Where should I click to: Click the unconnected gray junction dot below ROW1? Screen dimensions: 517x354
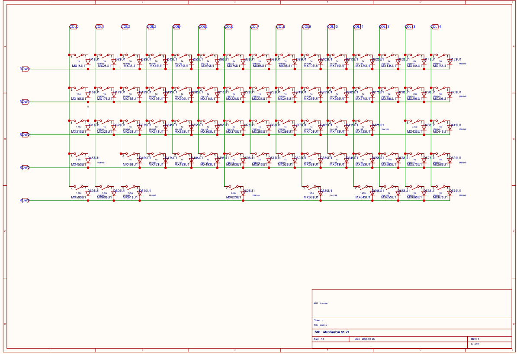tap(88, 106)
